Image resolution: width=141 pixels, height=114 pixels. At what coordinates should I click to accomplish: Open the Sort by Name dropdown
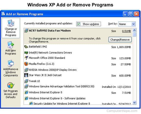coord(133,24)
